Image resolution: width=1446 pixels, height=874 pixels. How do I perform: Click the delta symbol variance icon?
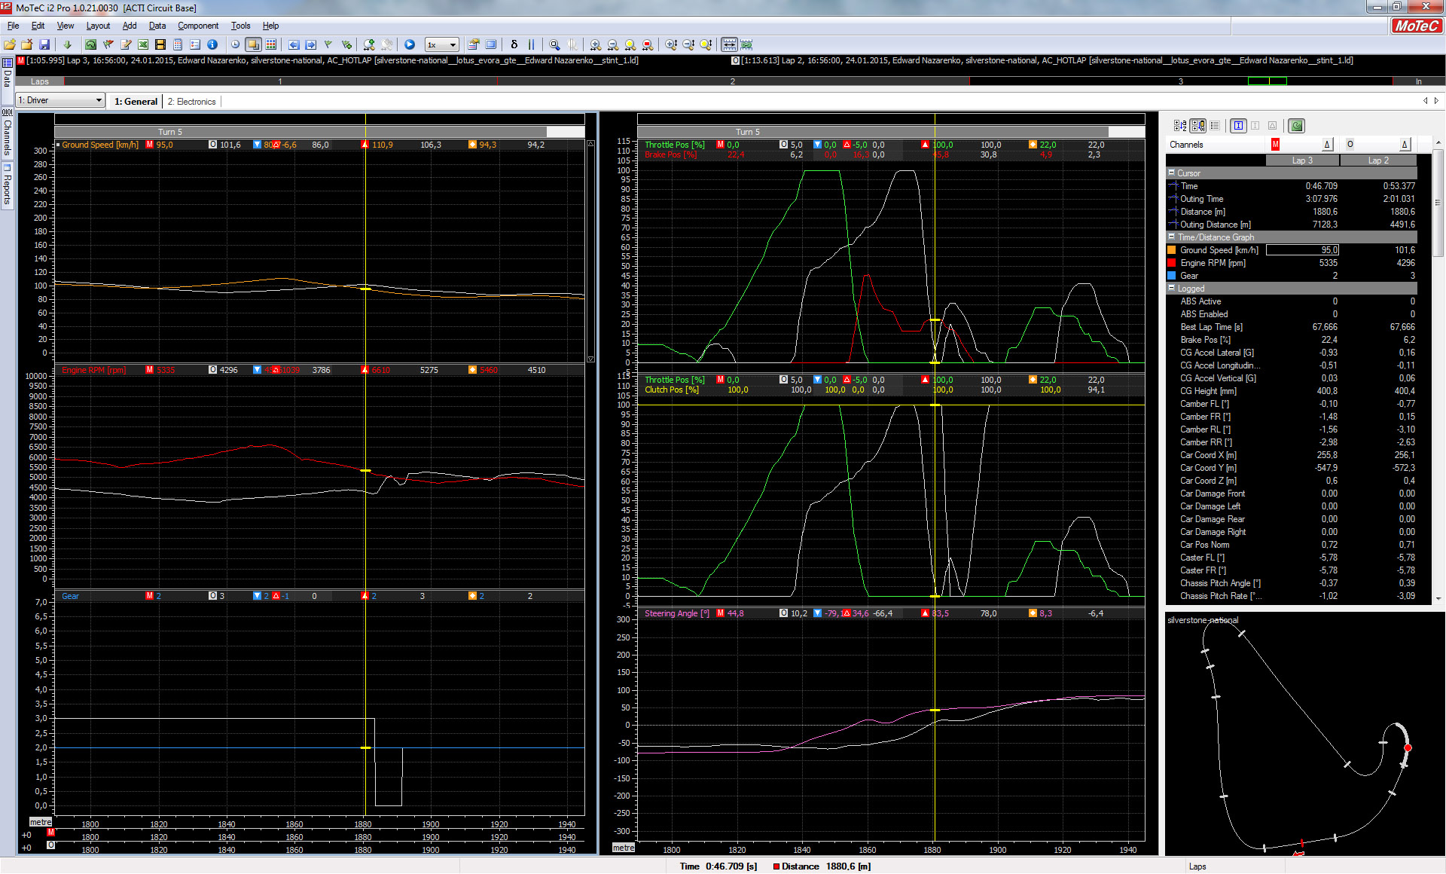[x=514, y=44]
